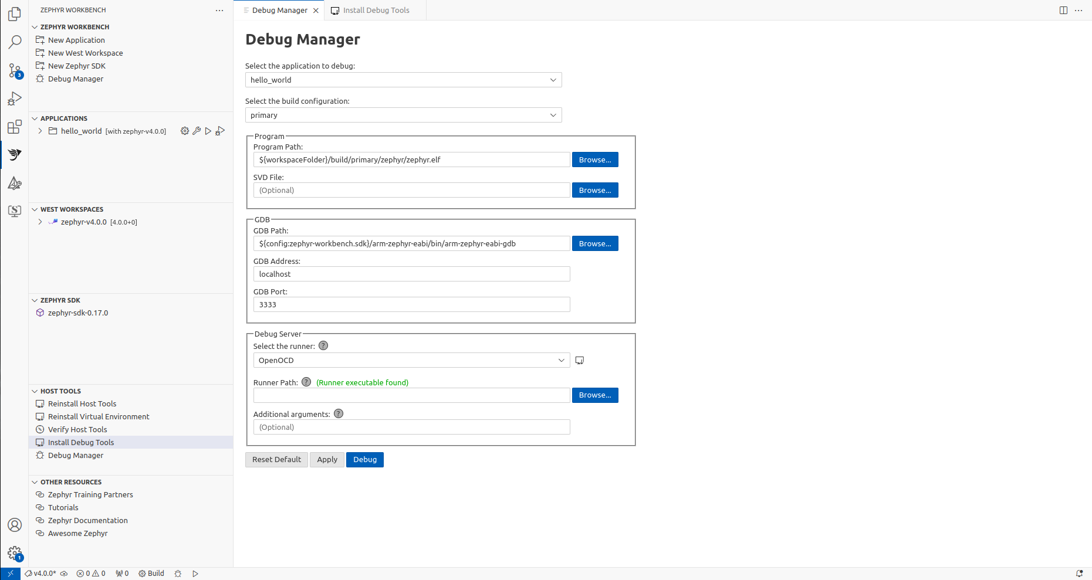This screenshot has width=1092, height=580.
Task: Run the hello_world application play icon
Action: 208,131
